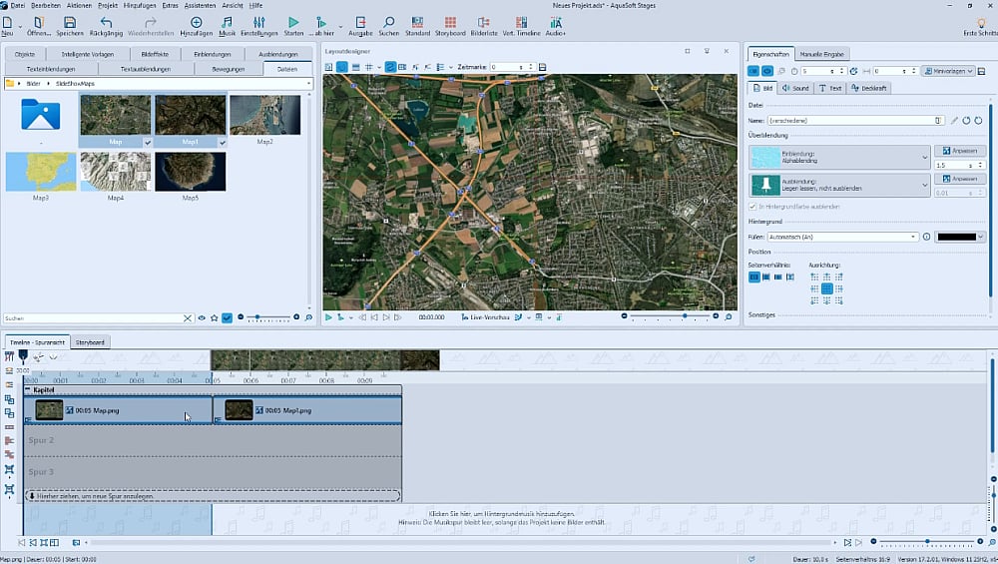Image resolution: width=998 pixels, height=564 pixels.
Task: Open the Ausgabe export icon
Action: point(360,22)
